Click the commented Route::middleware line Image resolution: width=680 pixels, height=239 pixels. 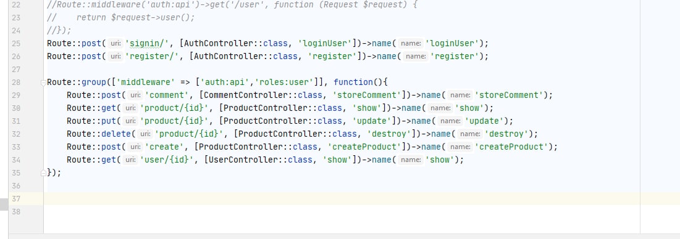pyautogui.click(x=232, y=5)
